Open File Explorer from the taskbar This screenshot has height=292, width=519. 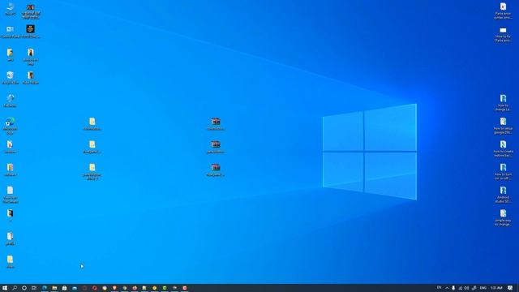(54, 288)
